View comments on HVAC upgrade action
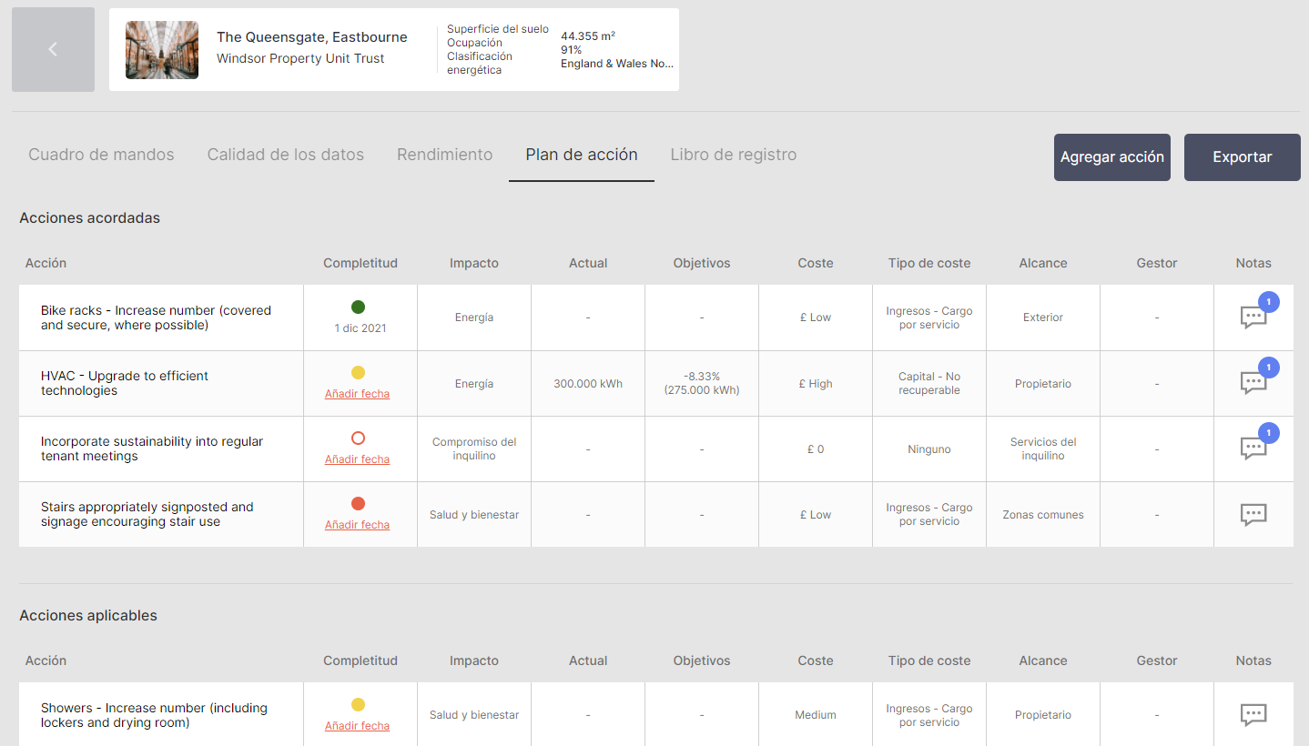The image size is (1309, 746). (1253, 383)
